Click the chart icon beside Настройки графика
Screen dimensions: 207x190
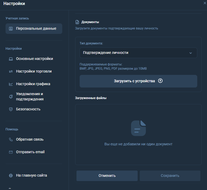click(x=11, y=84)
